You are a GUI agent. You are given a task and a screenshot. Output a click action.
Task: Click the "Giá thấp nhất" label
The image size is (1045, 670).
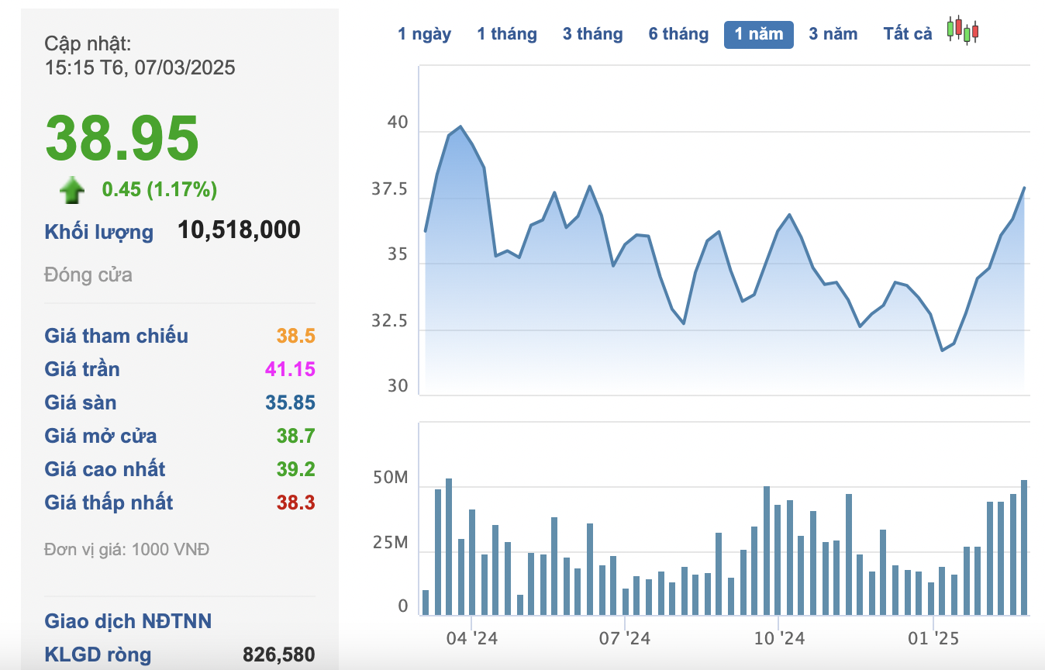(109, 502)
